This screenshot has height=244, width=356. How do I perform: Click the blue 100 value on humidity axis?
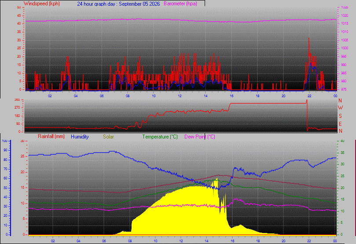pyautogui.click(x=4, y=141)
